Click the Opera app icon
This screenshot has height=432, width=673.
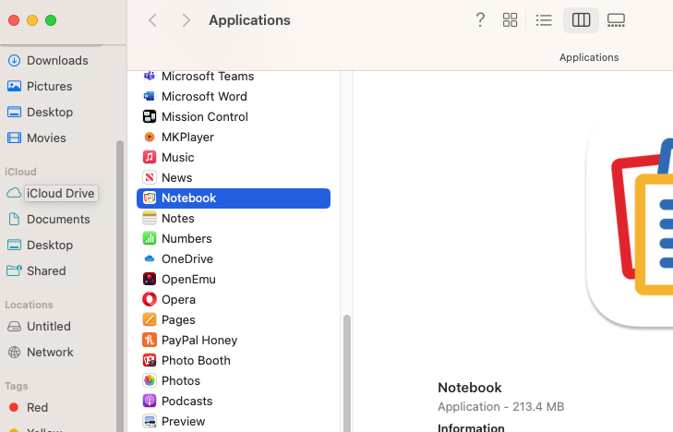point(150,299)
